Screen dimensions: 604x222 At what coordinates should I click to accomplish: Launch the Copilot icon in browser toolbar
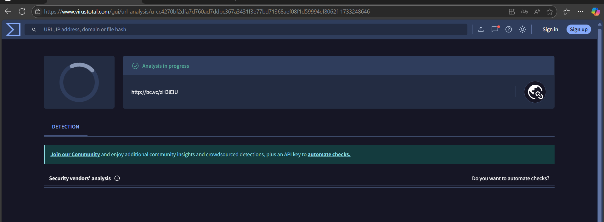596,12
